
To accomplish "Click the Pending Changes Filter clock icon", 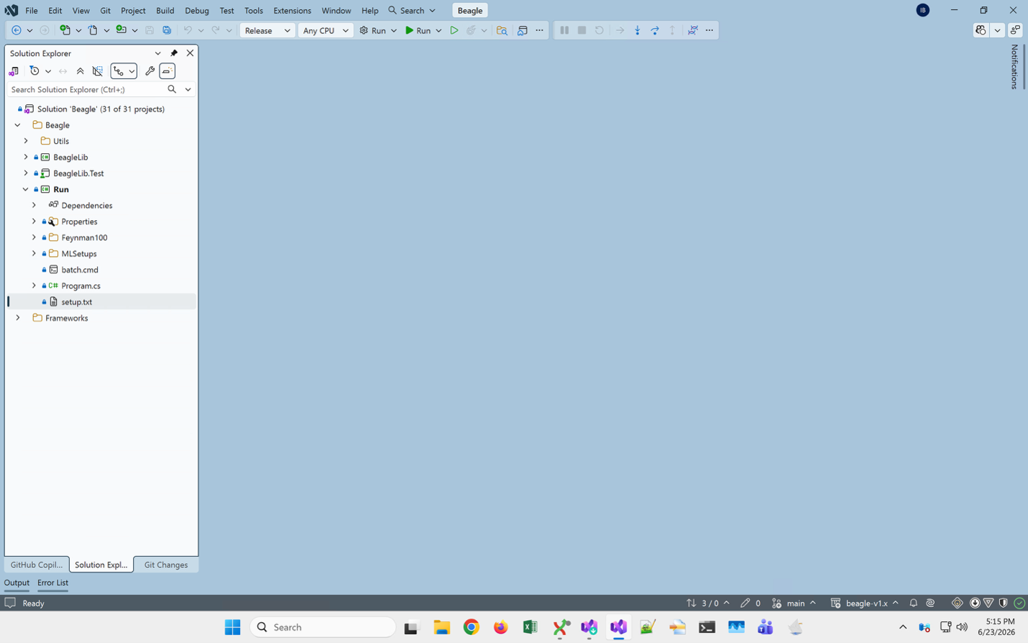I will pyautogui.click(x=34, y=71).
